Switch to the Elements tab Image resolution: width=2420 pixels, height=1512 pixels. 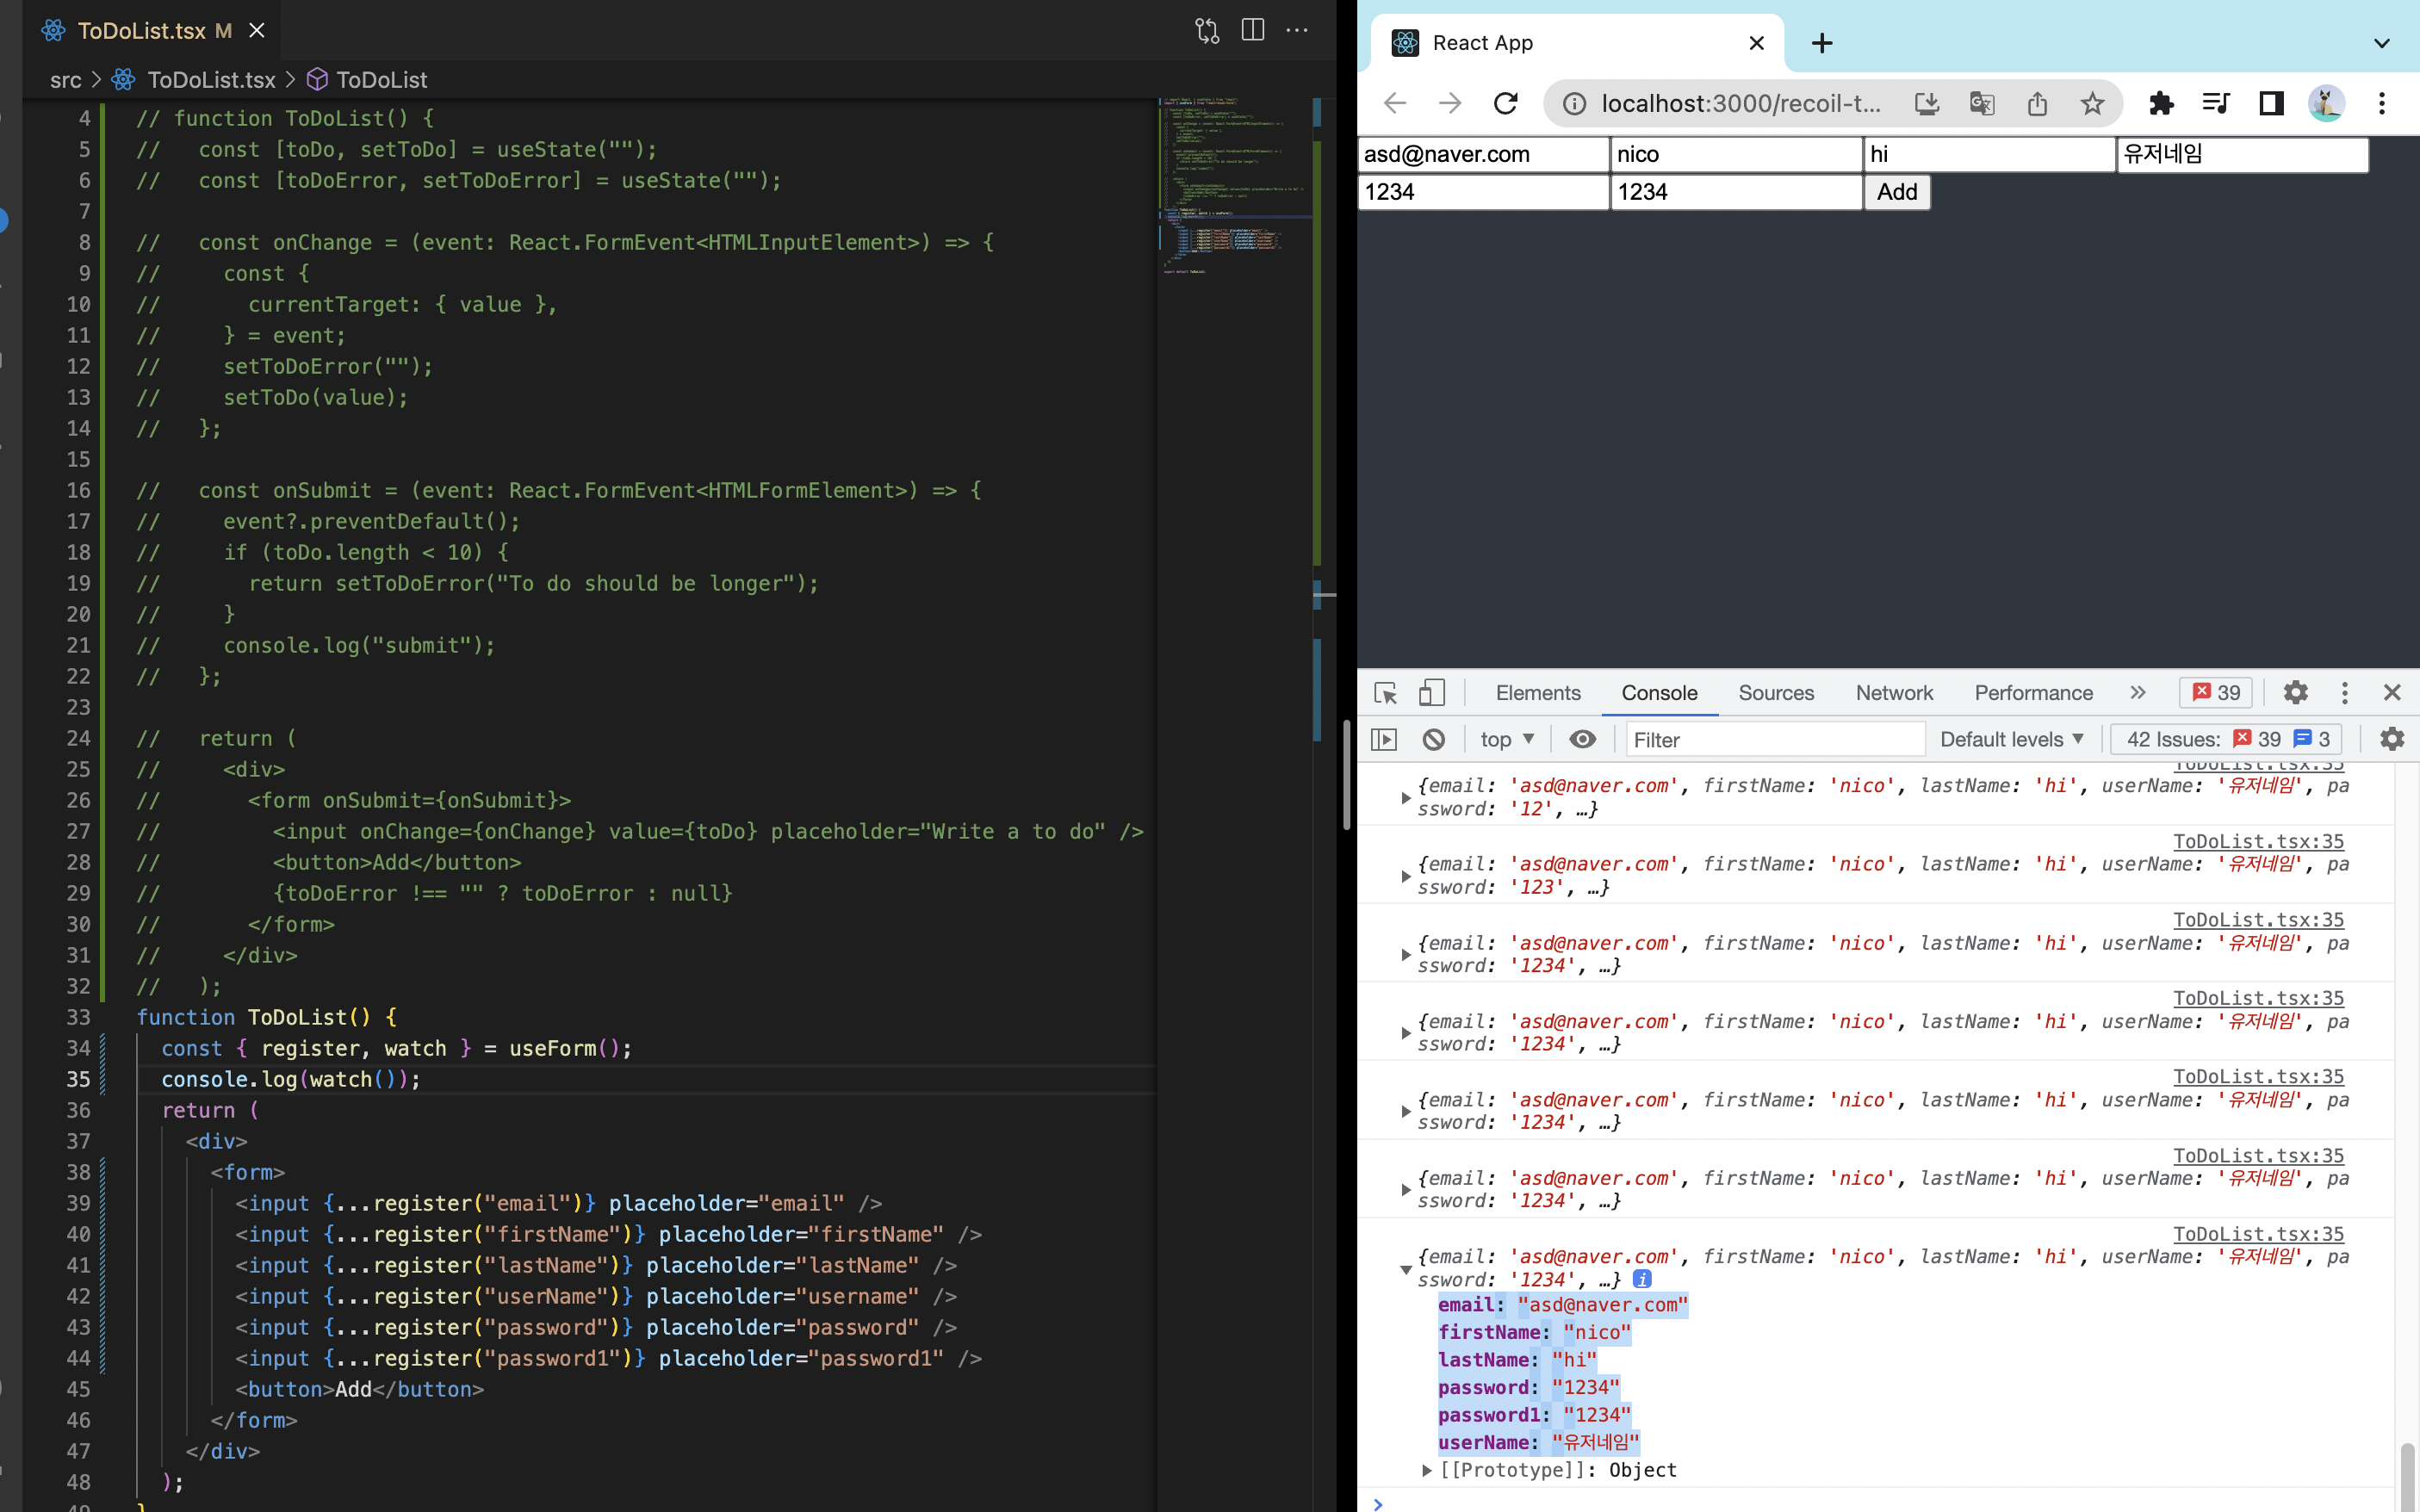click(x=1537, y=693)
